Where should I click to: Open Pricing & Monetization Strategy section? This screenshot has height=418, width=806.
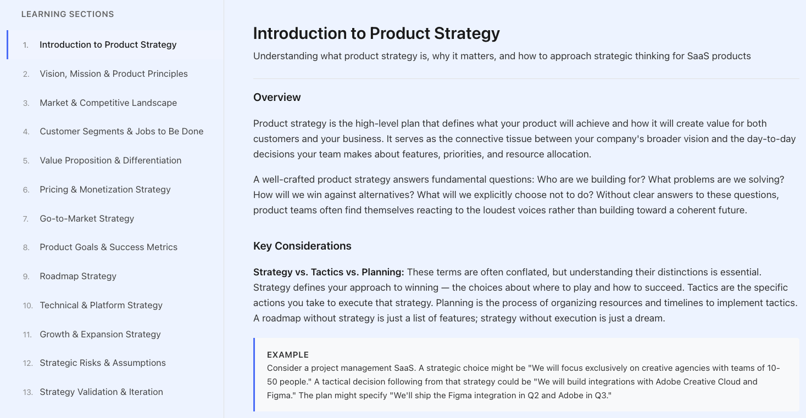(x=105, y=190)
